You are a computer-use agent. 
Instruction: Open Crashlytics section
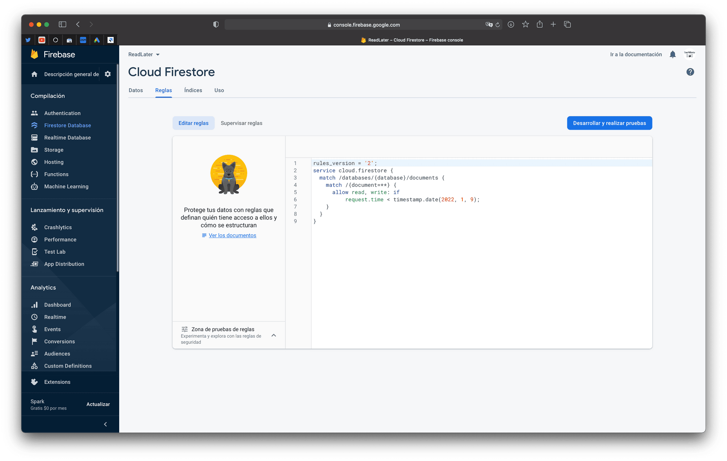pos(58,227)
